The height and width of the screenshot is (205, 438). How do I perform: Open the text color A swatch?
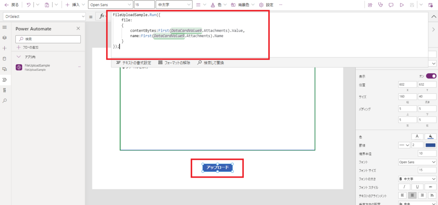tap(417, 137)
